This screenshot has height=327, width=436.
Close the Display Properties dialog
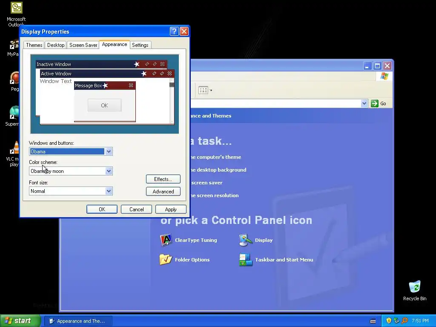coord(184,31)
